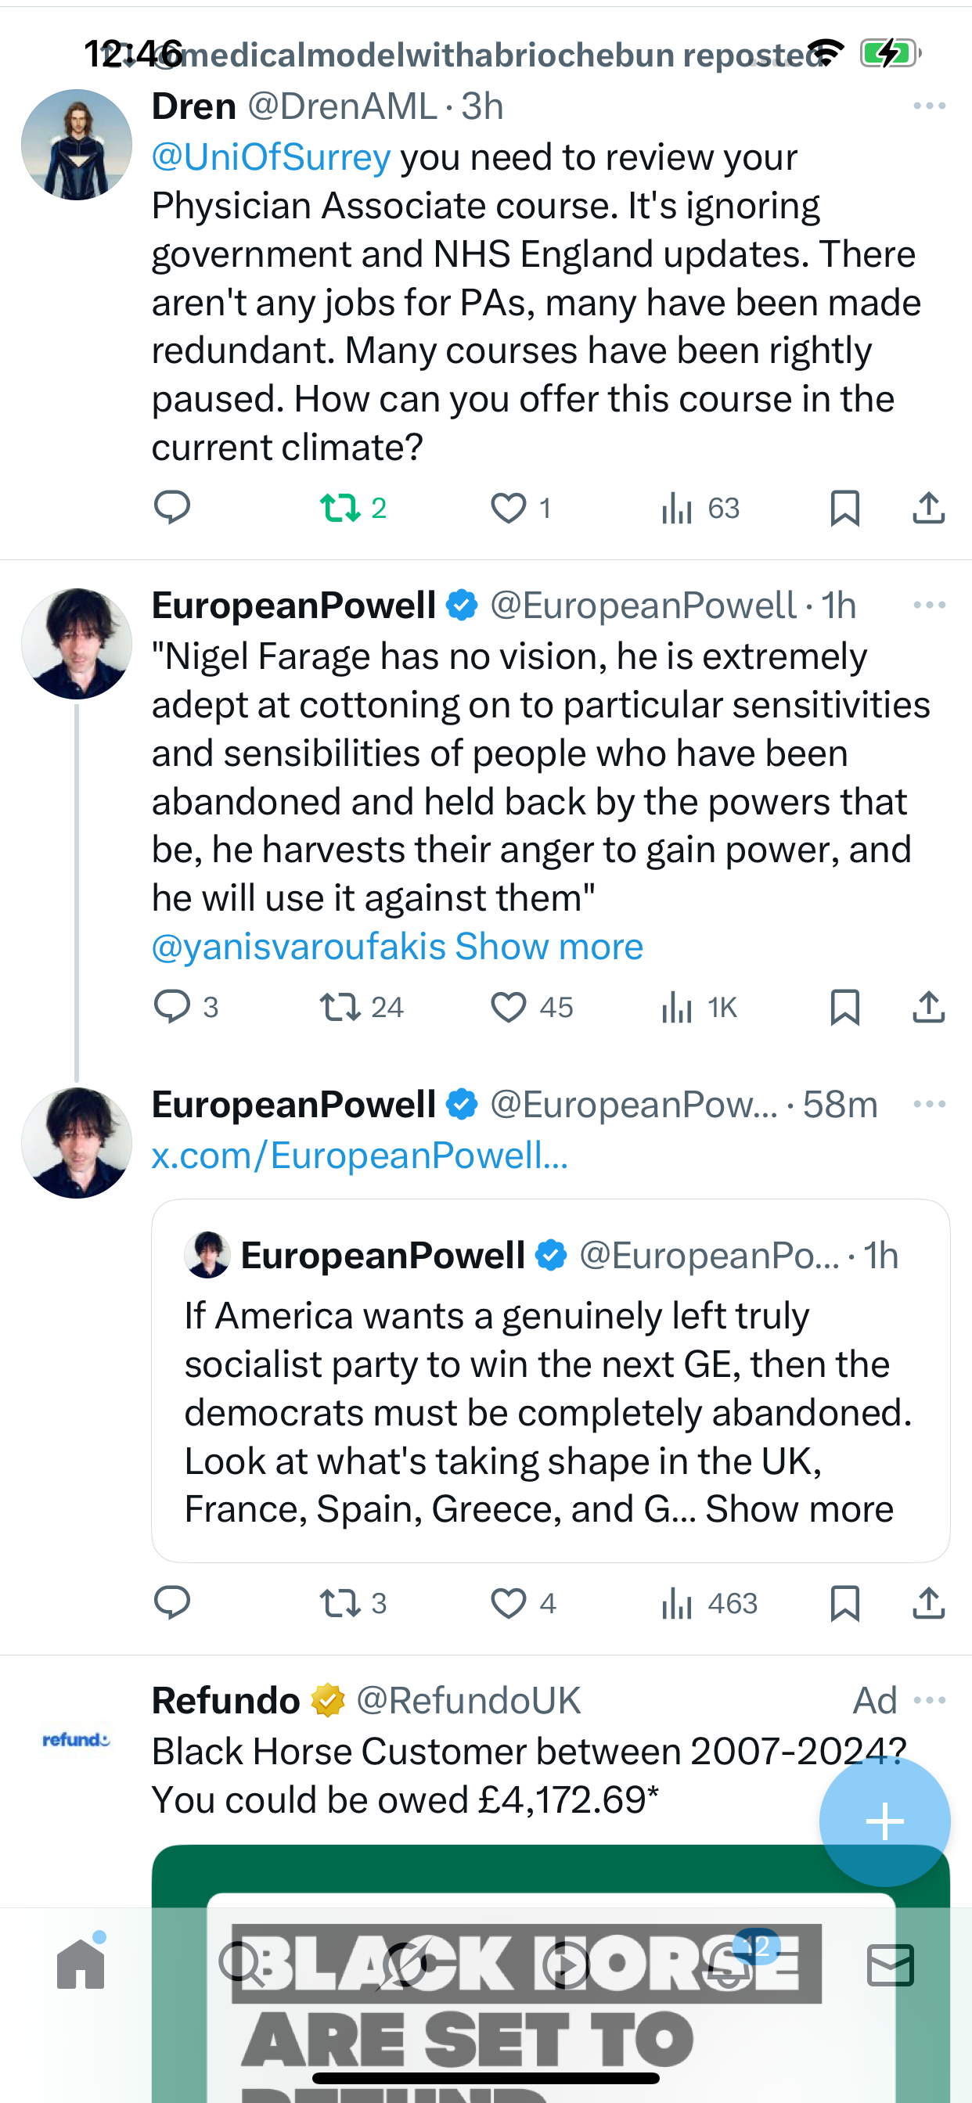972x2103 pixels.
Task: Like Dren's Physician Associate post
Action: 508,509
